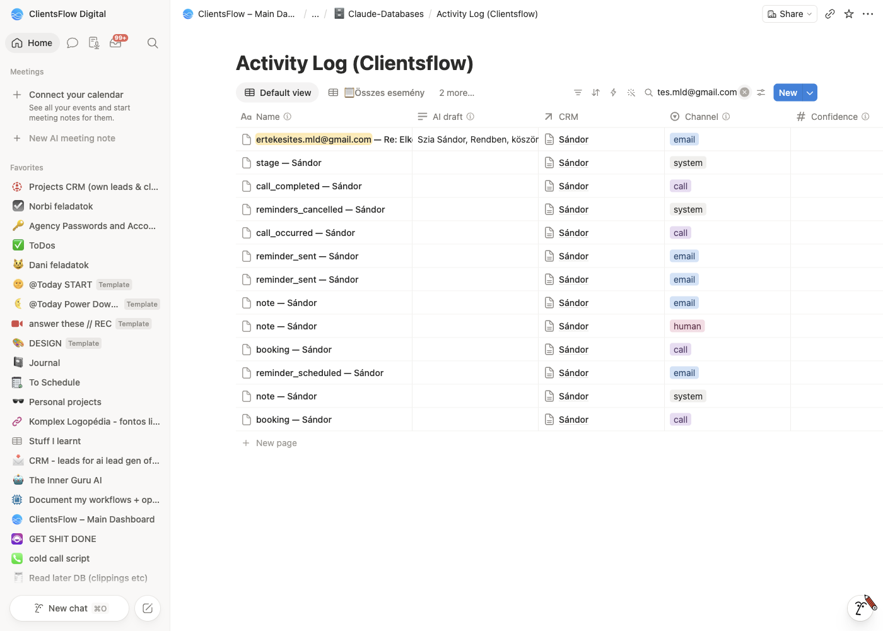This screenshot has height=631, width=883.
Task: Click Connect your calendar
Action: tap(76, 95)
